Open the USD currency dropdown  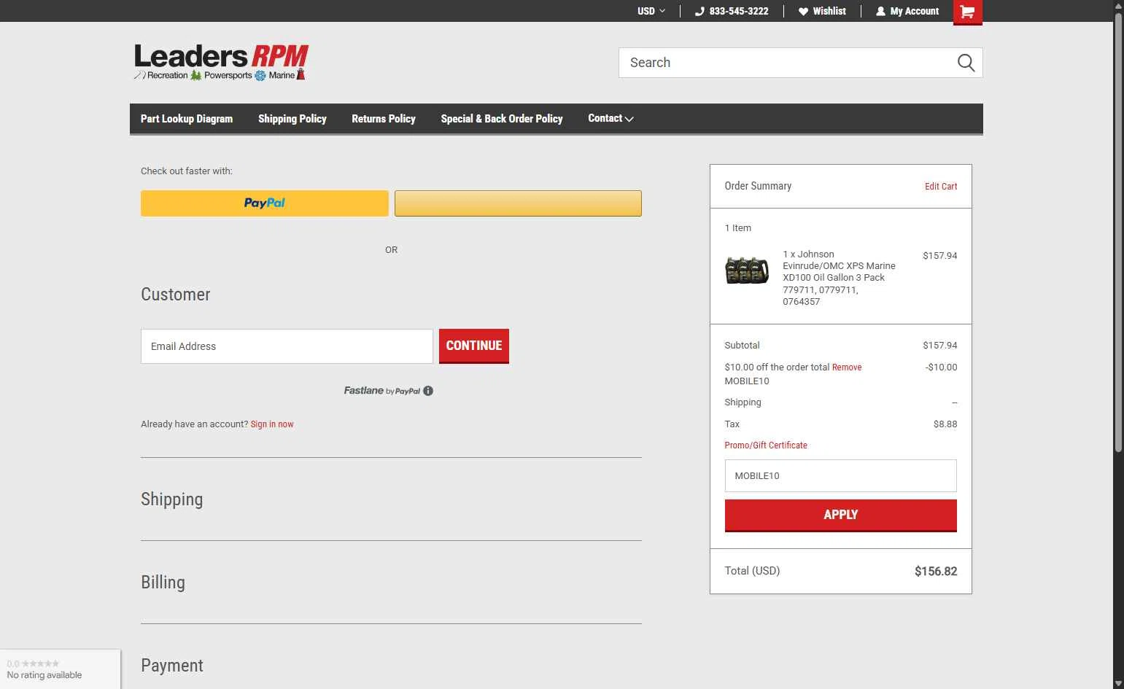pyautogui.click(x=651, y=11)
